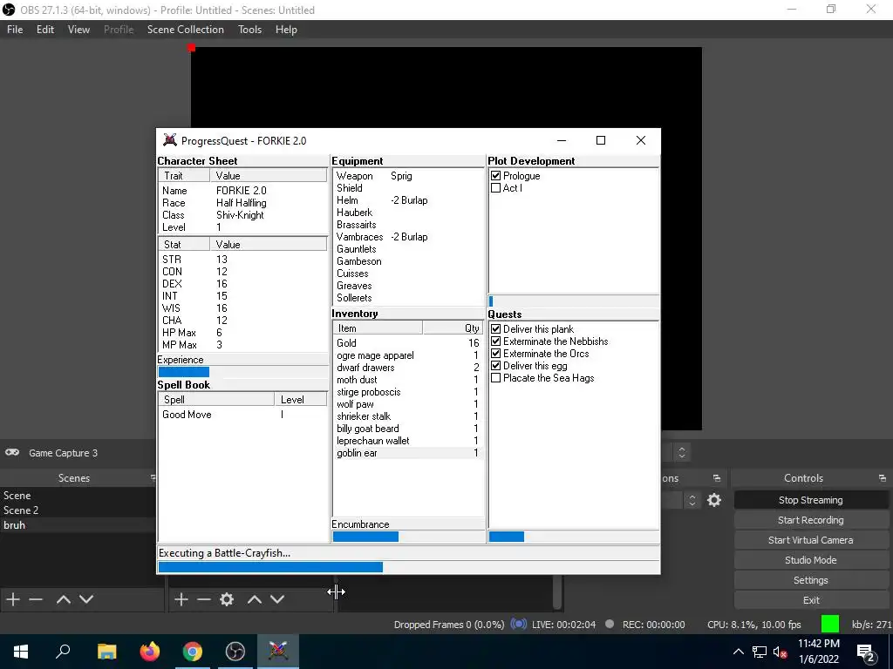
Task: Open the Edit menu
Action: point(45,30)
